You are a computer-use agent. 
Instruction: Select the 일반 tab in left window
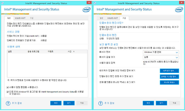(x=9, y=18)
